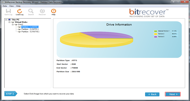Select Partition - 1 ( NTFS ) in tree
Viewport: 190px width, 101px height.
30,27
